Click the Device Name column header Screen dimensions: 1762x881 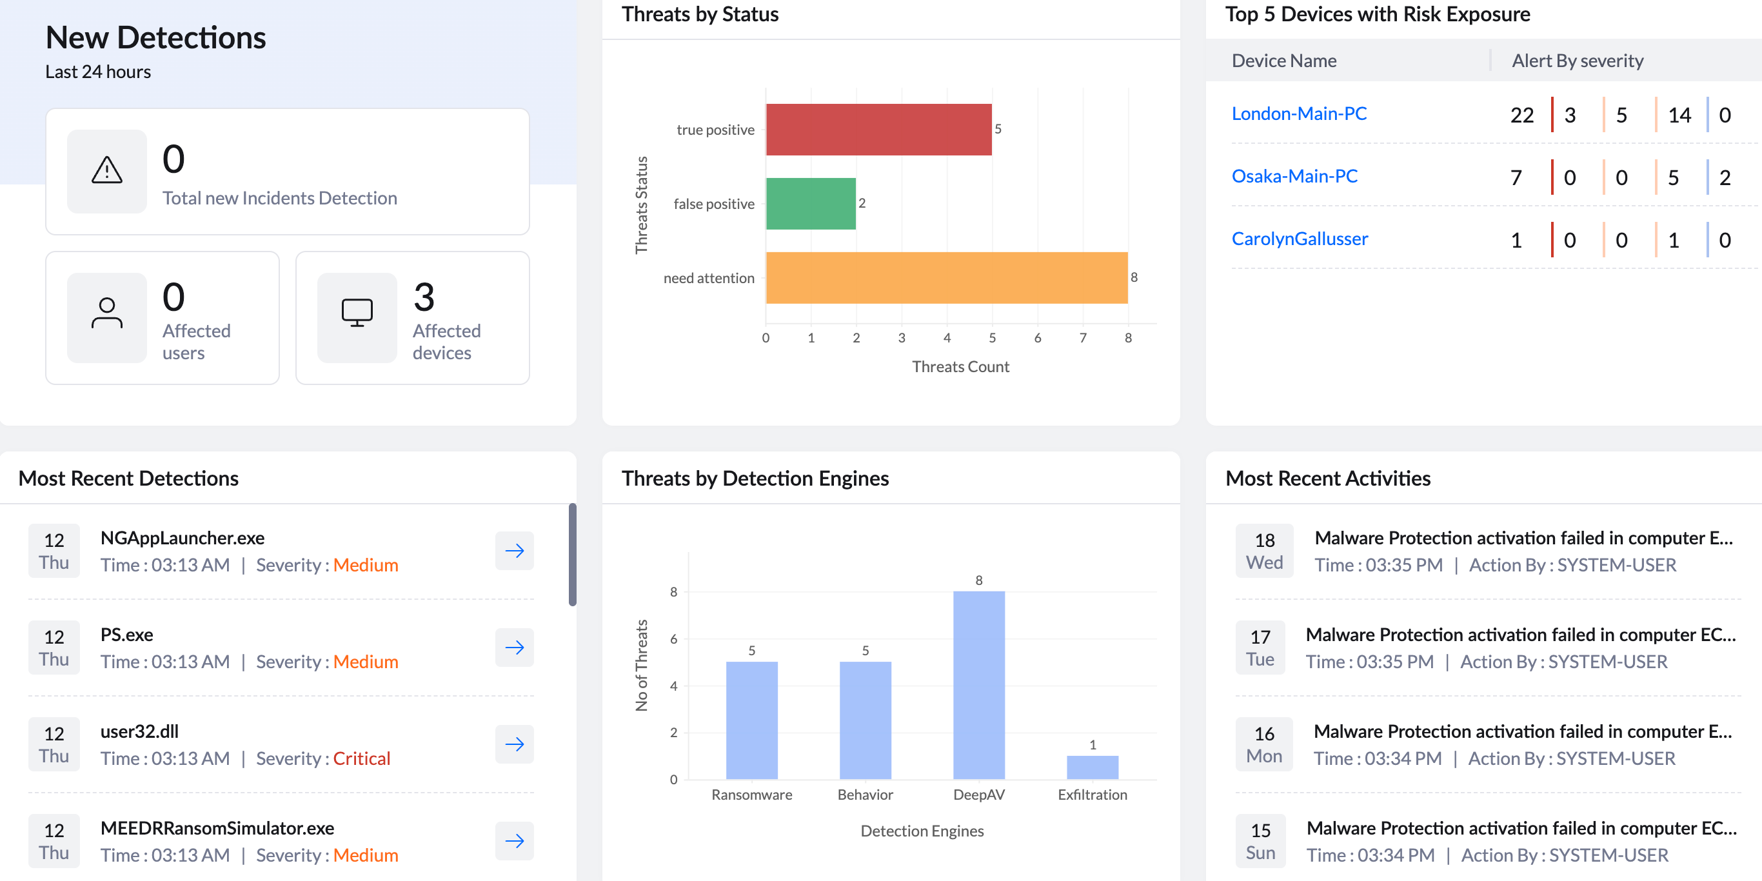click(x=1284, y=61)
